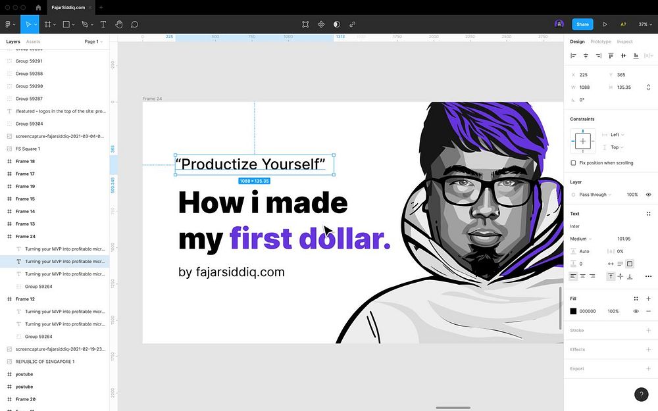Select the Hand tool
Image resolution: width=658 pixels, height=411 pixels.
[x=118, y=24]
